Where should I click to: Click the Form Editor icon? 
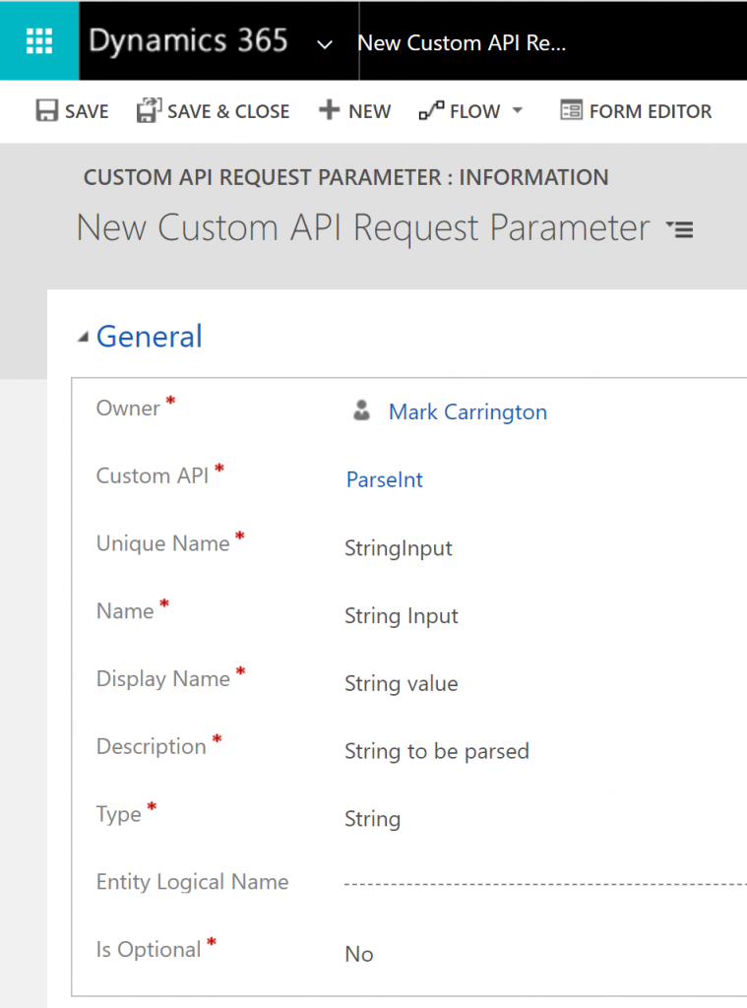(x=571, y=111)
